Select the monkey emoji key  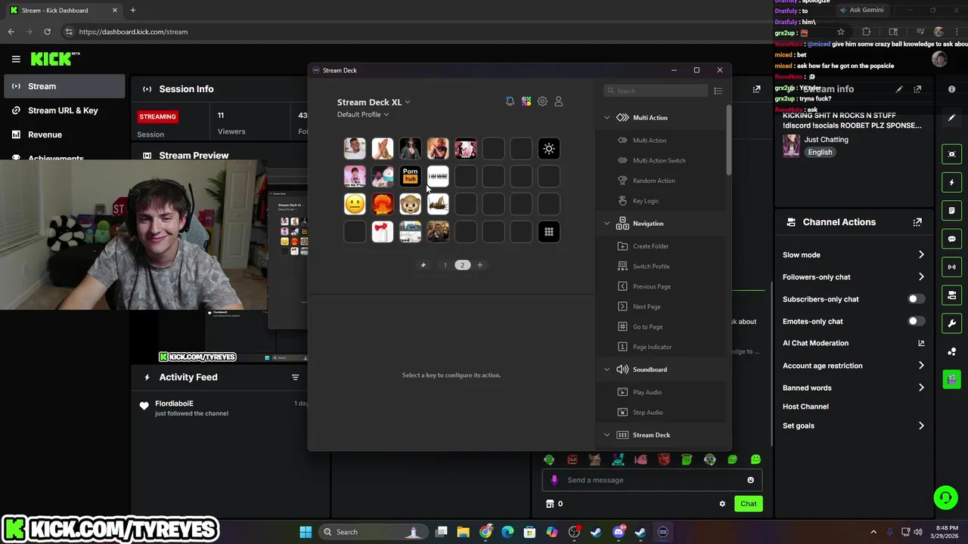click(x=411, y=204)
